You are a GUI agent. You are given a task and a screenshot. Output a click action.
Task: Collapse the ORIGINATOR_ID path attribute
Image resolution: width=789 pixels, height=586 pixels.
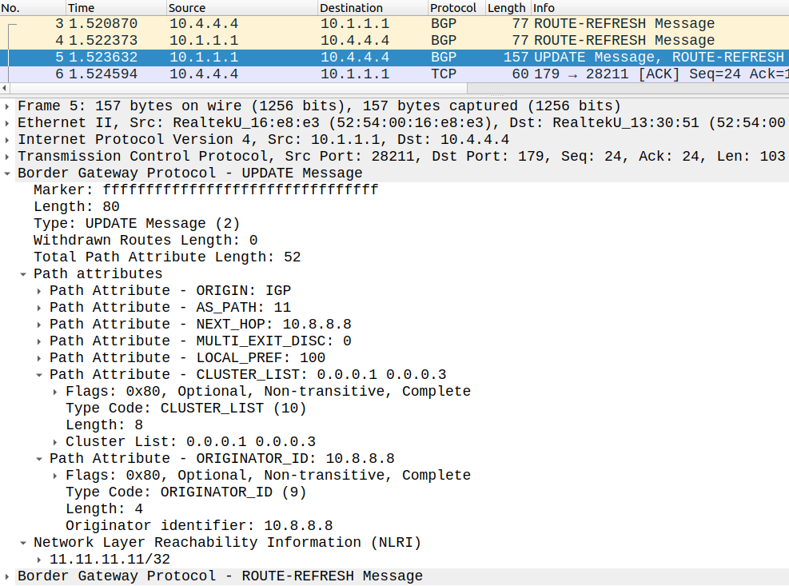(x=39, y=459)
